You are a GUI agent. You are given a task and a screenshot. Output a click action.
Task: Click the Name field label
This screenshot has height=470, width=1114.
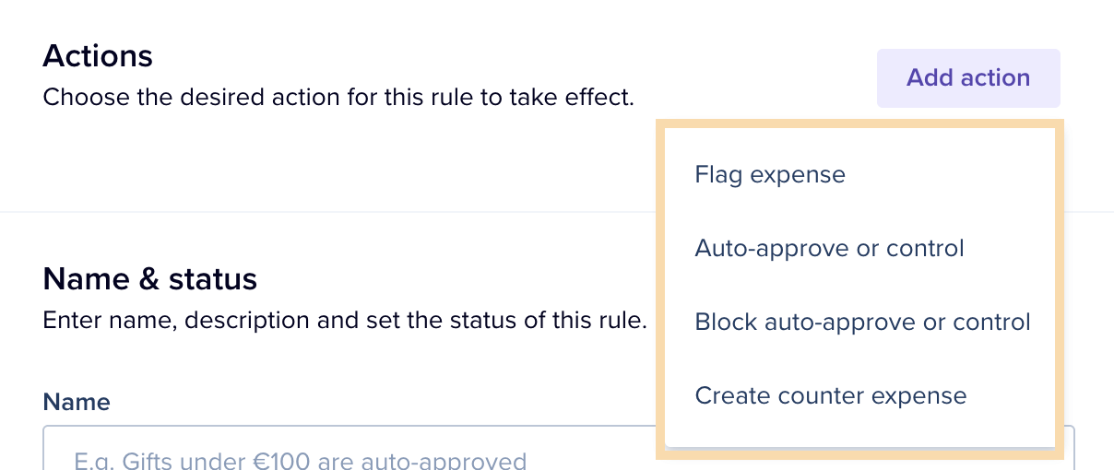tap(77, 402)
